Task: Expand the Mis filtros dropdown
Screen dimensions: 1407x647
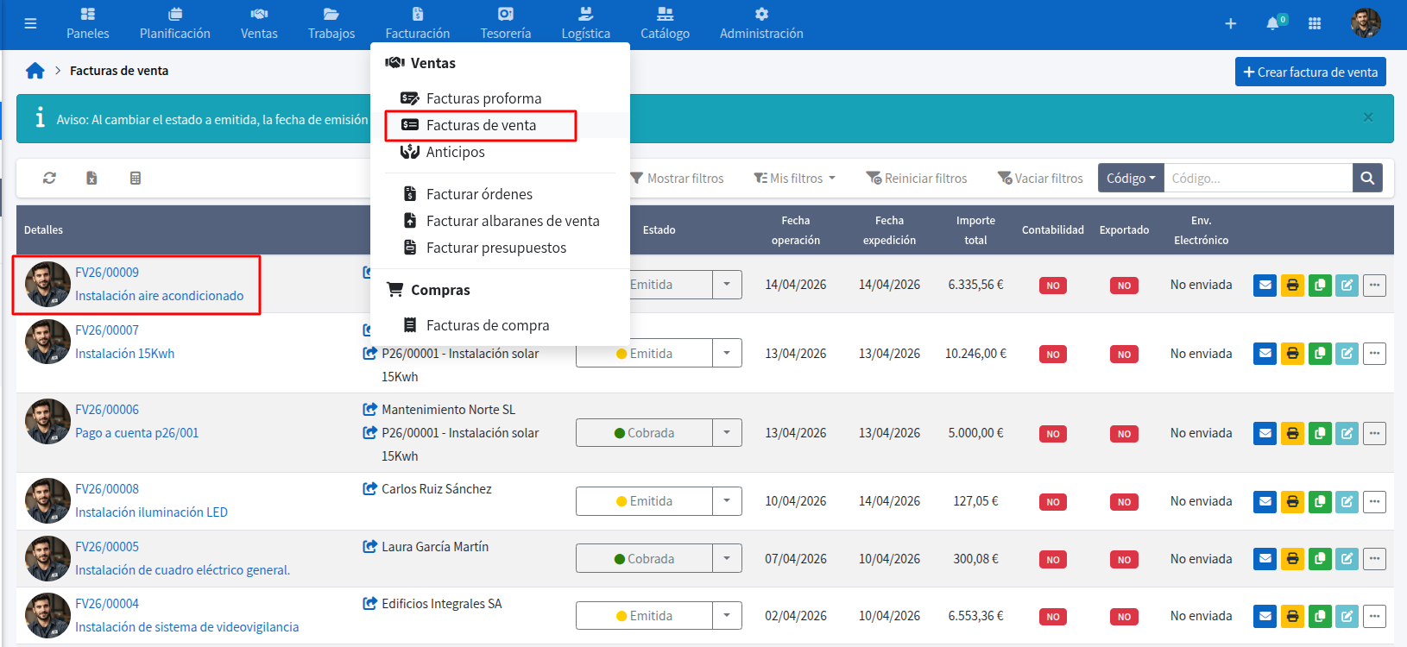Action: pyautogui.click(x=795, y=179)
